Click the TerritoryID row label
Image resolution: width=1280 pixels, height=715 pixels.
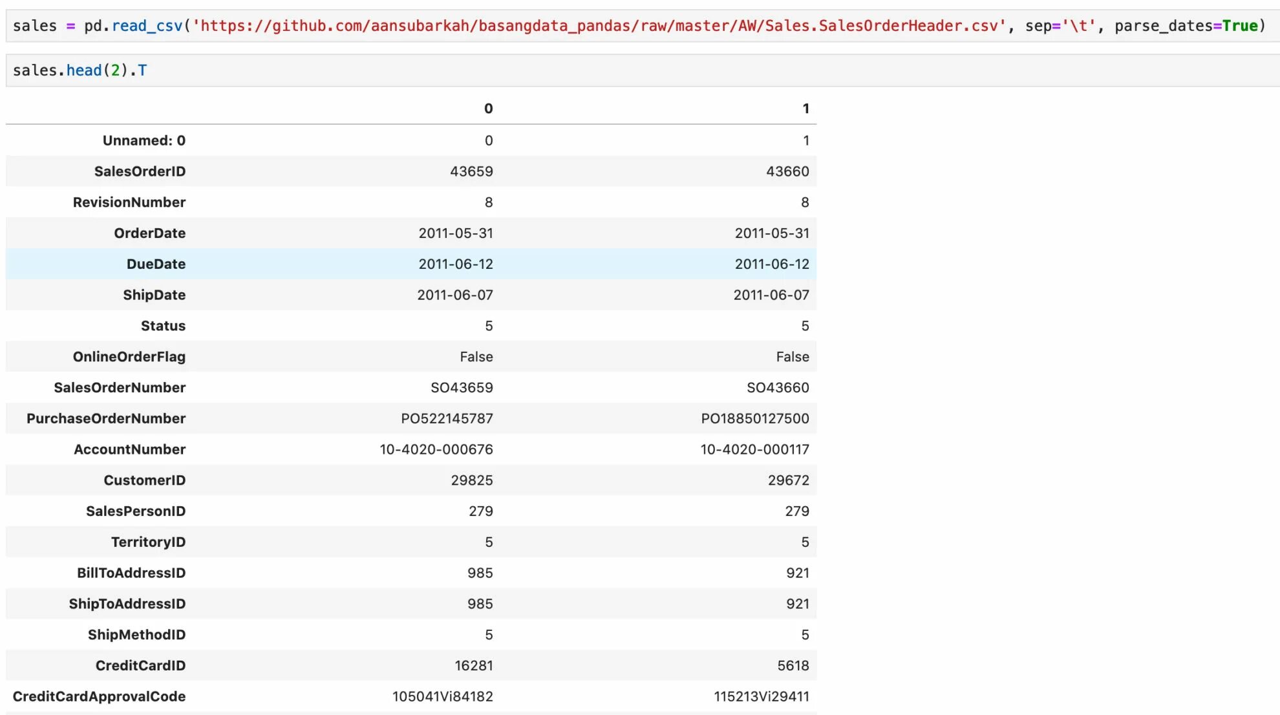(x=148, y=542)
